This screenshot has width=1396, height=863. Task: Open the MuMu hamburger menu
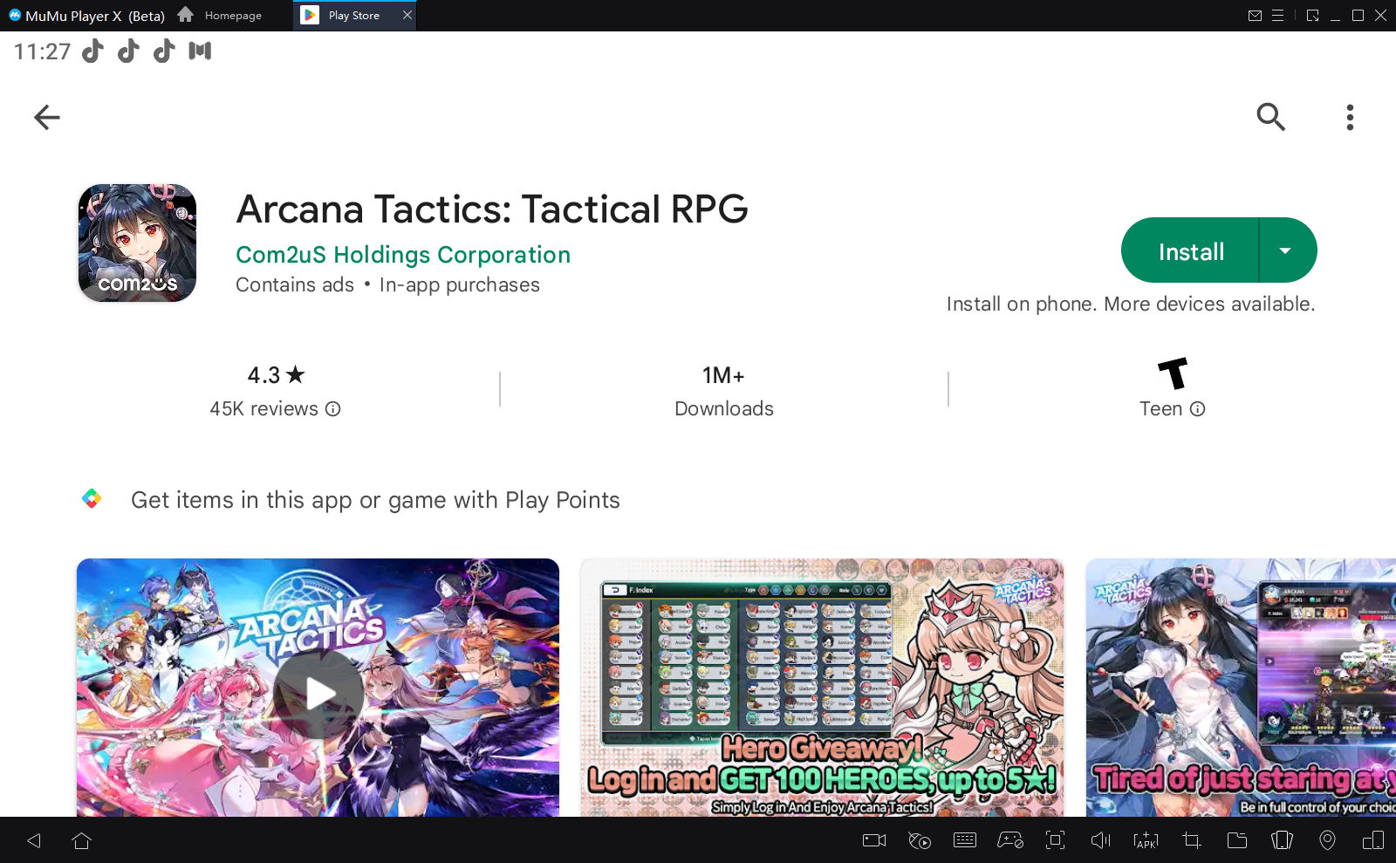(x=1277, y=16)
